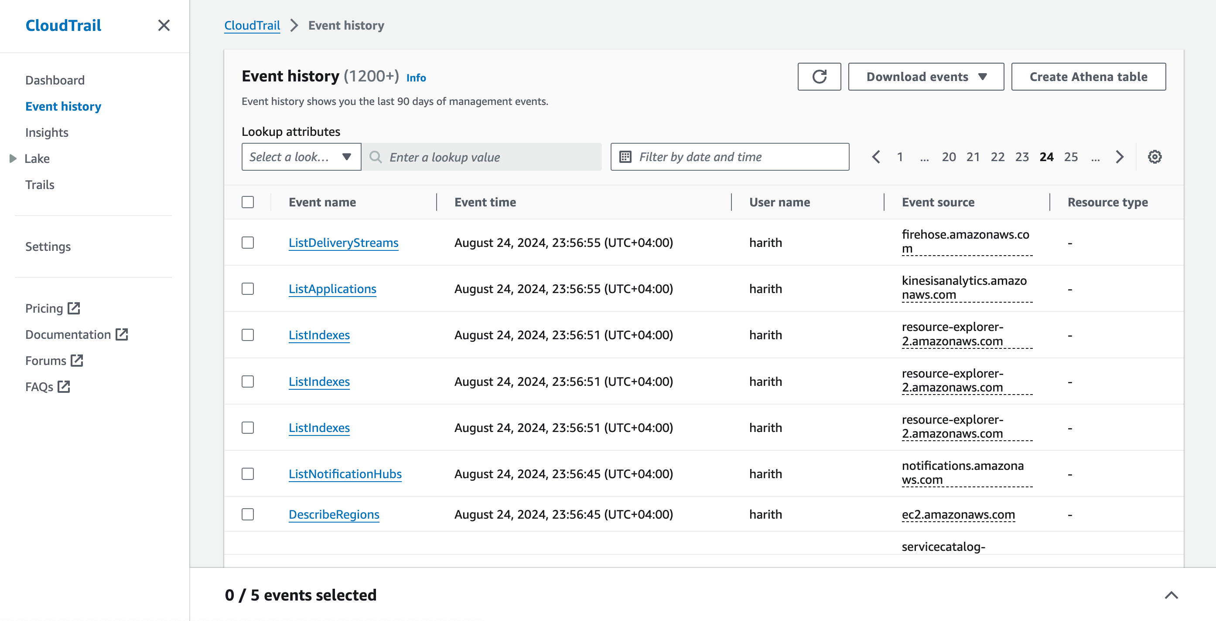Image resolution: width=1216 pixels, height=621 pixels.
Task: Go to page 25 of events
Action: [1071, 157]
